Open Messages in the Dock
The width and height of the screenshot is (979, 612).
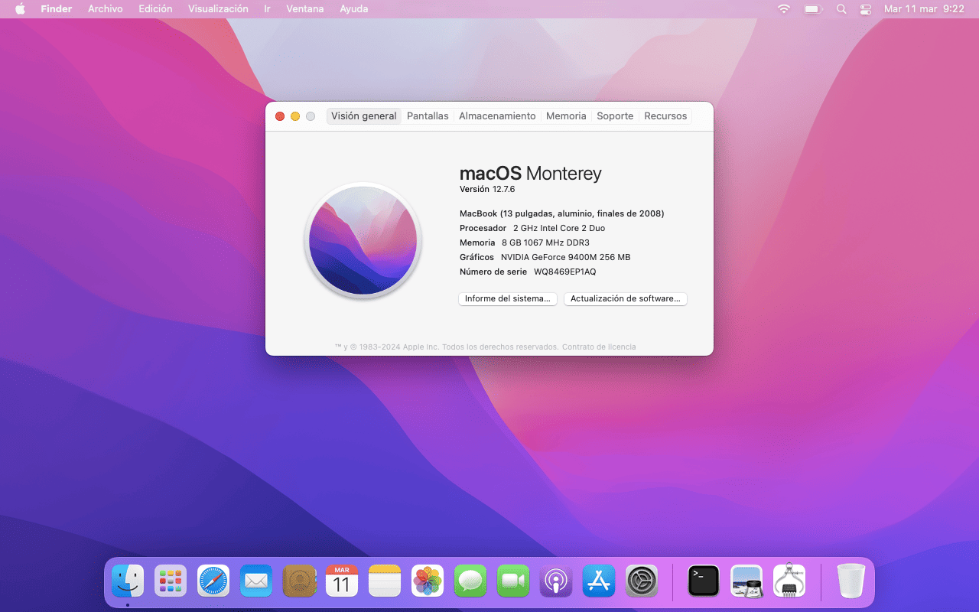coord(470,581)
